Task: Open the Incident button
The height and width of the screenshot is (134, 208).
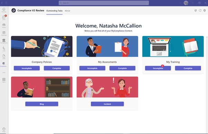Action: click(x=107, y=104)
